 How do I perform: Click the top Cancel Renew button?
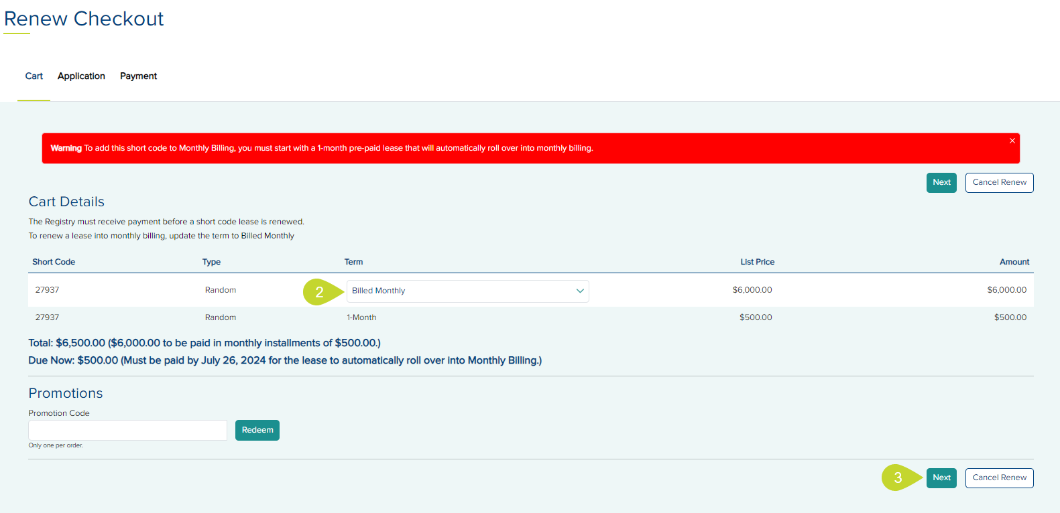(x=999, y=182)
